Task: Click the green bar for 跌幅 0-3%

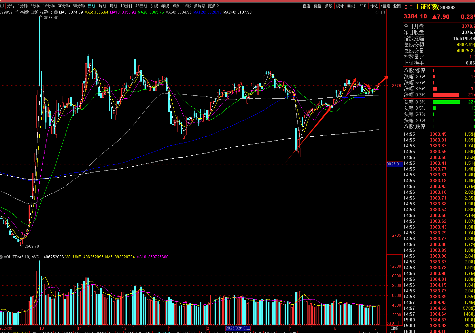Action: [x=446, y=102]
